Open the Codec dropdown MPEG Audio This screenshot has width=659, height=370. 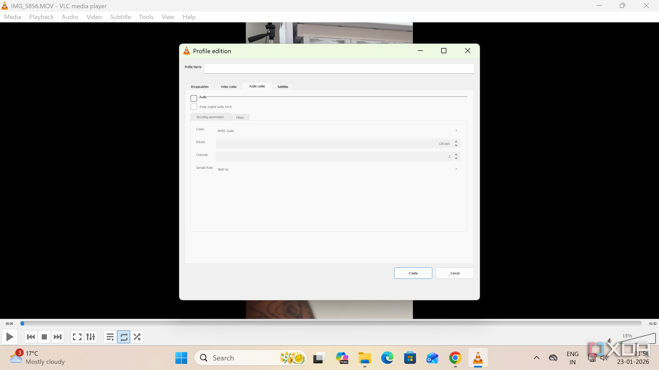click(338, 131)
